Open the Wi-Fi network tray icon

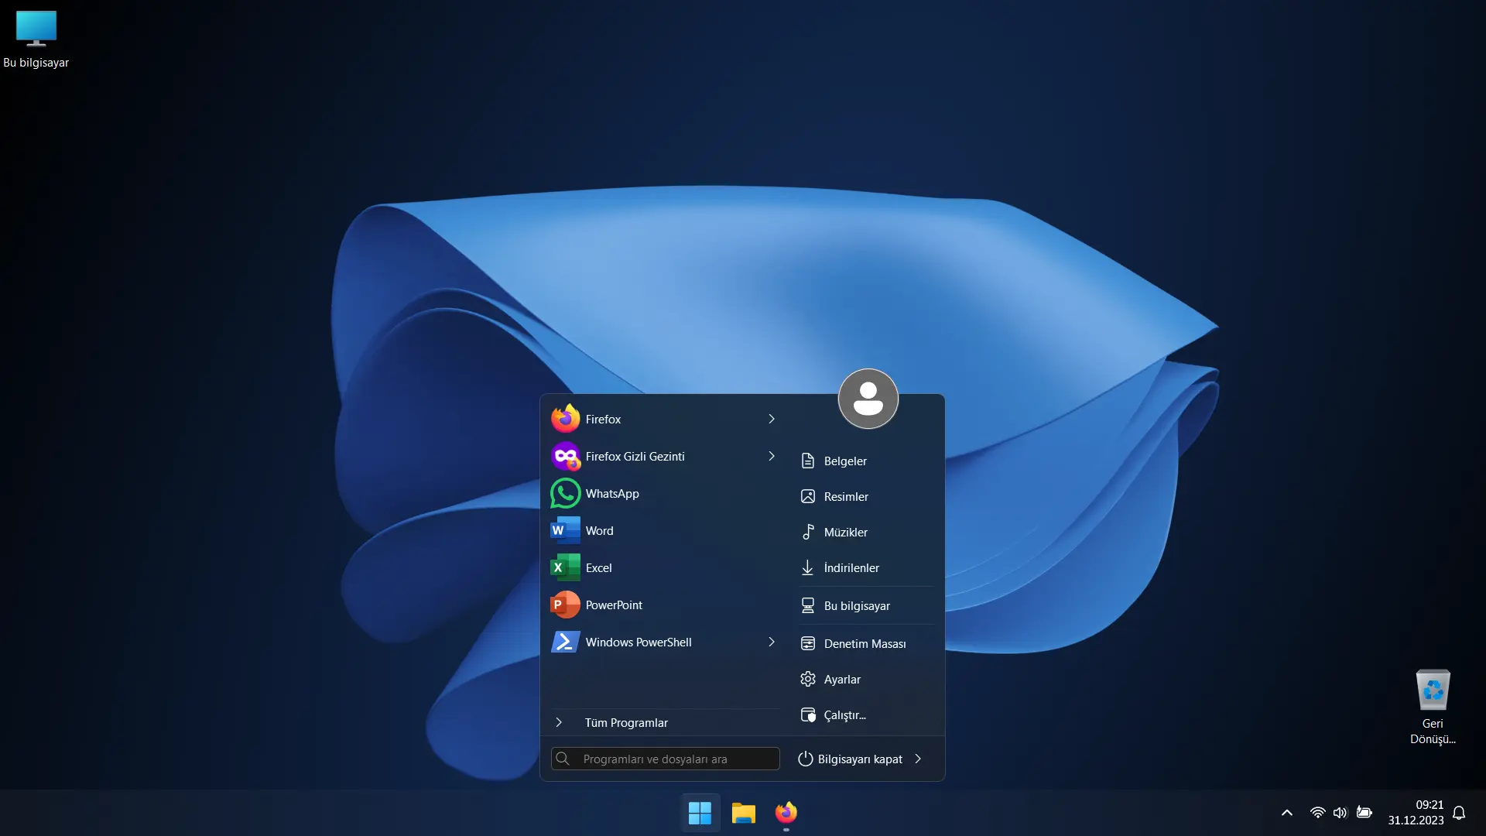tap(1317, 813)
